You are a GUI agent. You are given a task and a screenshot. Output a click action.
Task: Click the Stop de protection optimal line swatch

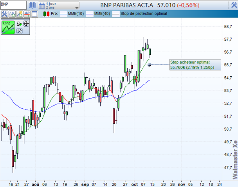click(116, 14)
